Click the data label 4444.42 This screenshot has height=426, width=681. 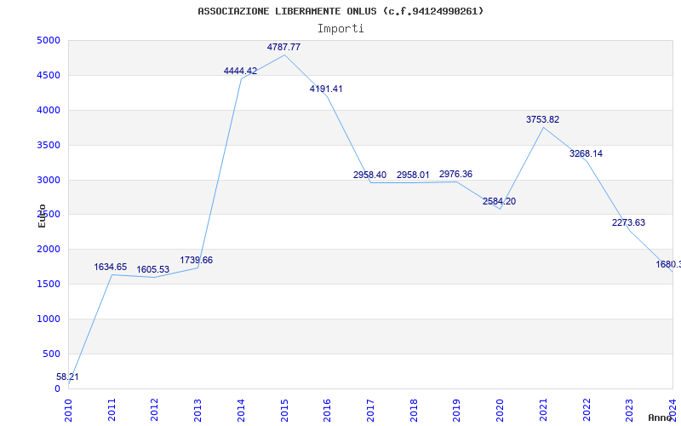click(240, 71)
